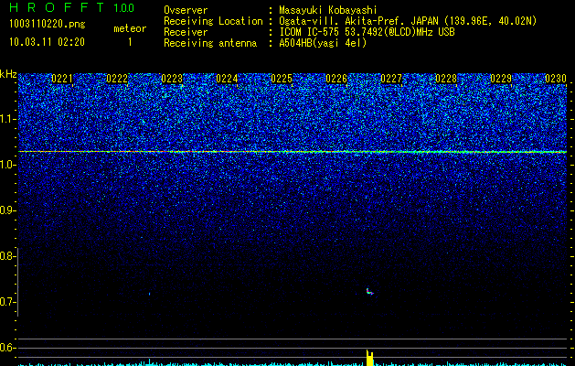Viewport: 575px width, 366px height.
Task: Click the meteor count value 1
Action: (x=130, y=42)
